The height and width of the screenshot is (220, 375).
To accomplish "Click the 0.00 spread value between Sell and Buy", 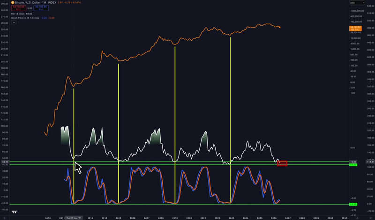I will pos(30,8).
